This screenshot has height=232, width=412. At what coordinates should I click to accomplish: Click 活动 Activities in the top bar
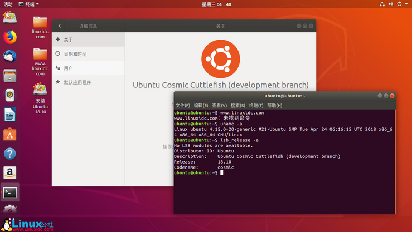point(8,4)
